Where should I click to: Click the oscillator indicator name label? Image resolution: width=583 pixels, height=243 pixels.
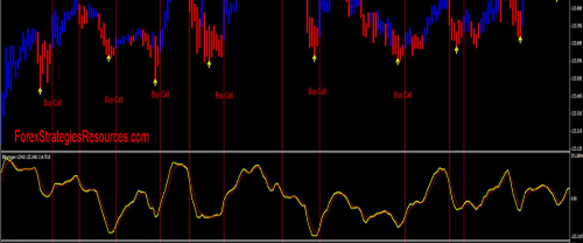[x=27, y=156]
